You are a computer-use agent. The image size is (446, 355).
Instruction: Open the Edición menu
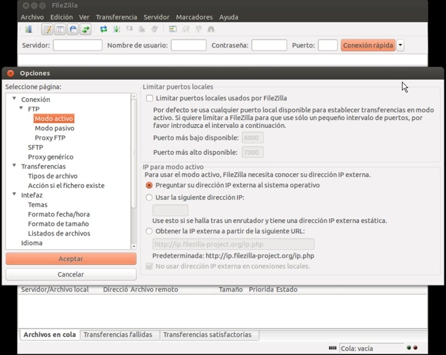(61, 17)
